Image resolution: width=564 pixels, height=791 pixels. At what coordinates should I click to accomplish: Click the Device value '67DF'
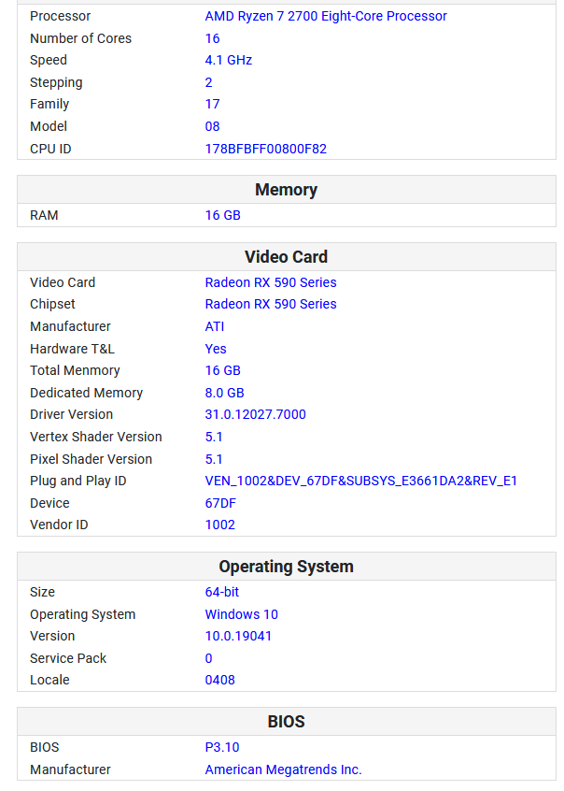coord(220,503)
